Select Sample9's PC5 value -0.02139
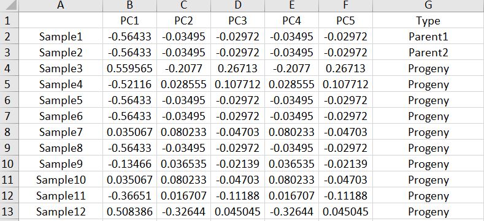 [346, 164]
